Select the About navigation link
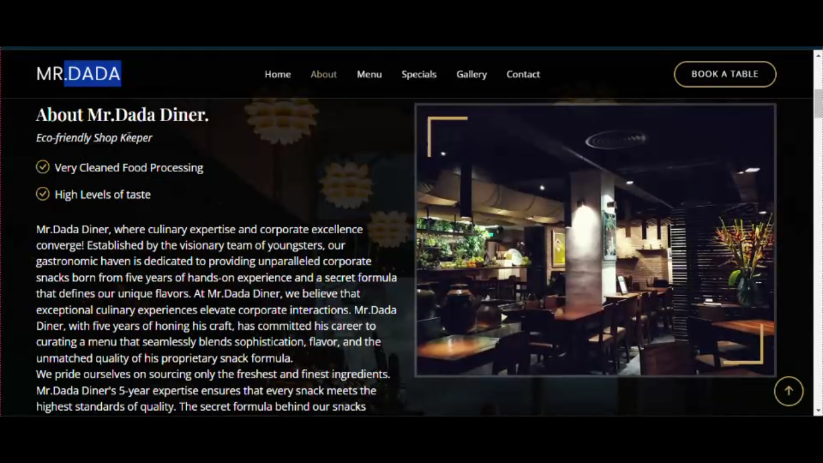The width and height of the screenshot is (823, 463). pos(324,74)
